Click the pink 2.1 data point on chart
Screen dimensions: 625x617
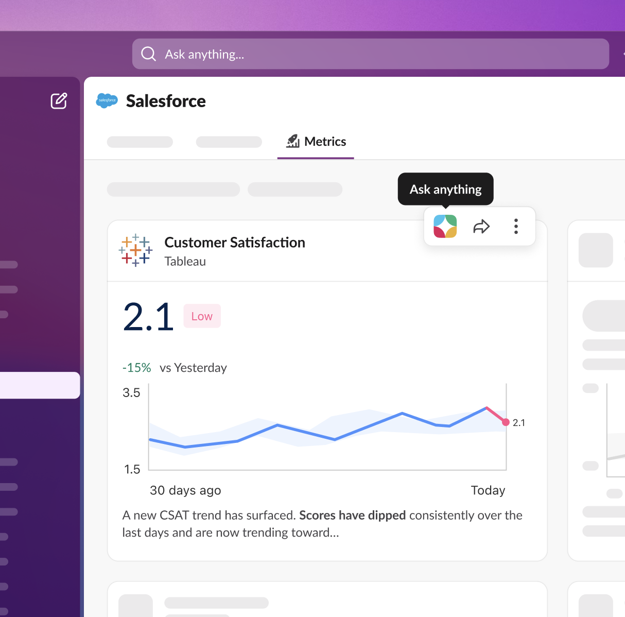coord(506,422)
